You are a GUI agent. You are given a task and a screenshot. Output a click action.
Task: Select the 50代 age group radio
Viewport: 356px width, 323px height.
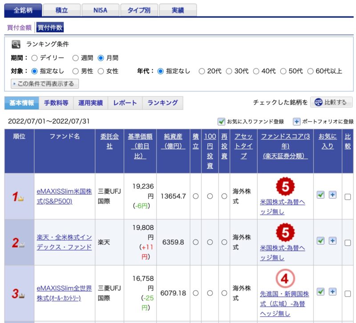pos(283,72)
